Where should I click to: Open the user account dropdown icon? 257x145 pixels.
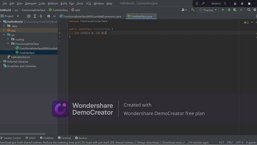(184, 10)
